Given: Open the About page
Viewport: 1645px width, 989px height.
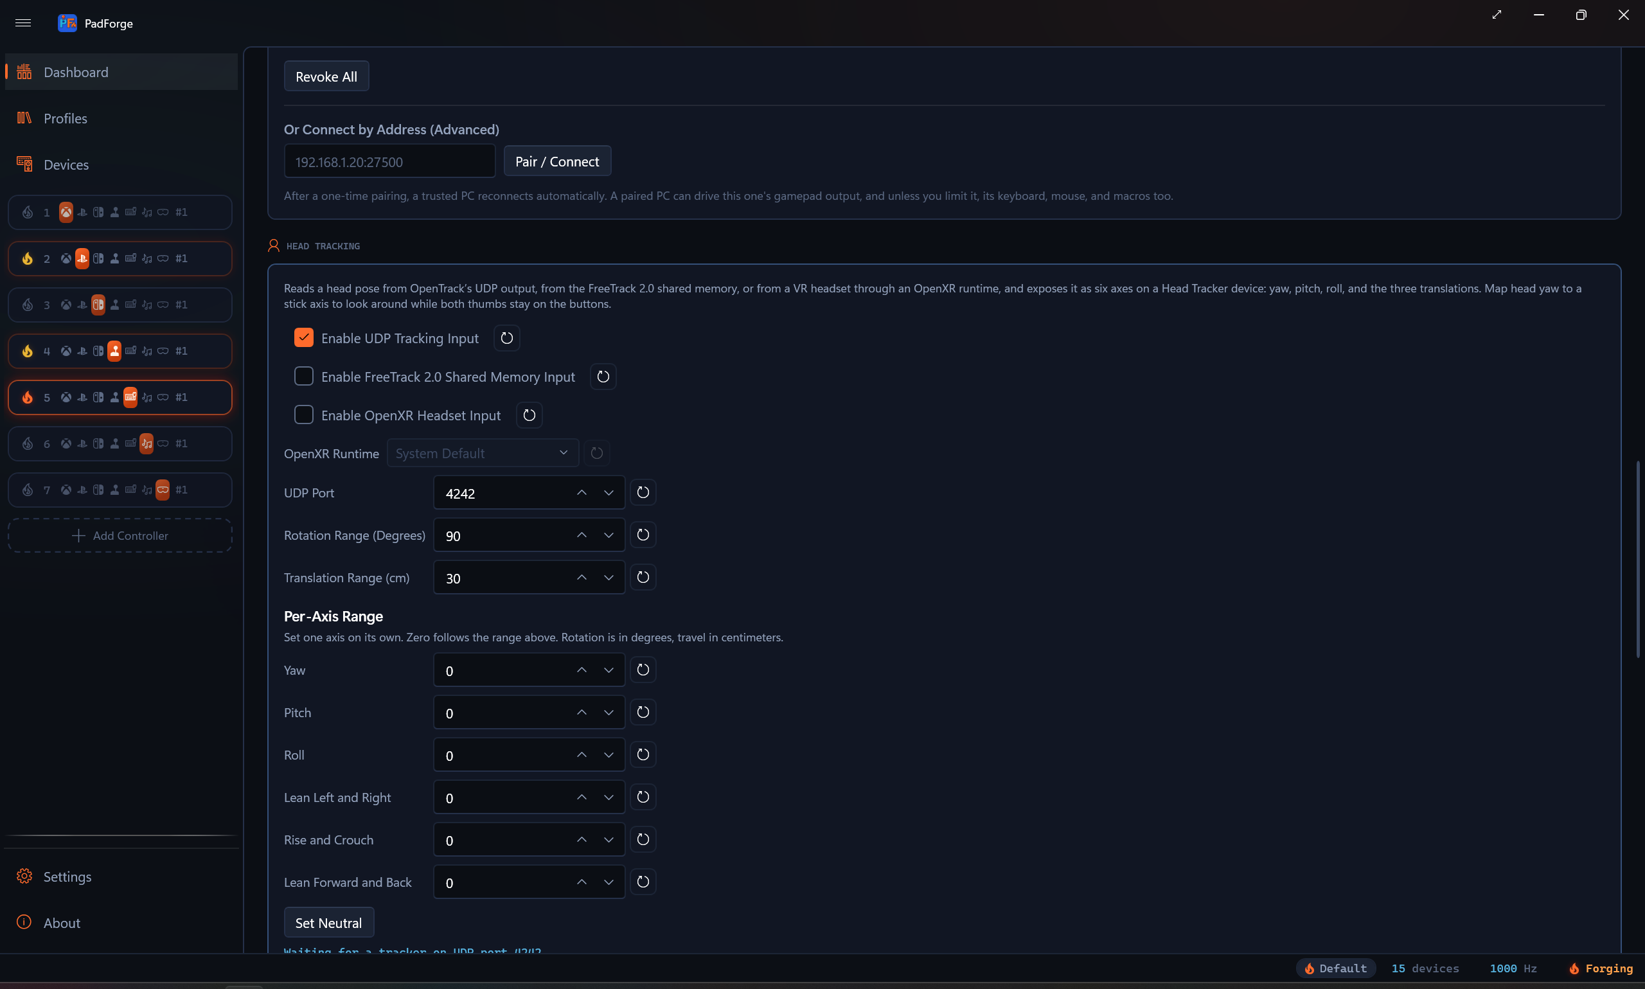Looking at the screenshot, I should 121,922.
